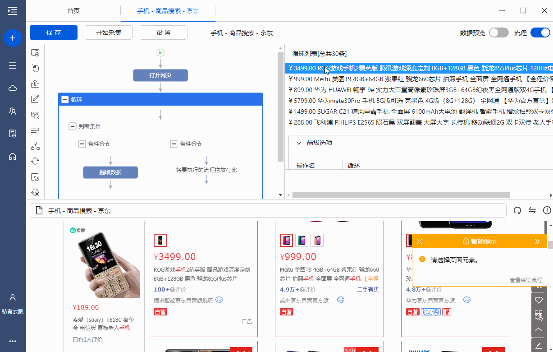
Task: Select the captcha recognition step tool
Action: (35, 115)
